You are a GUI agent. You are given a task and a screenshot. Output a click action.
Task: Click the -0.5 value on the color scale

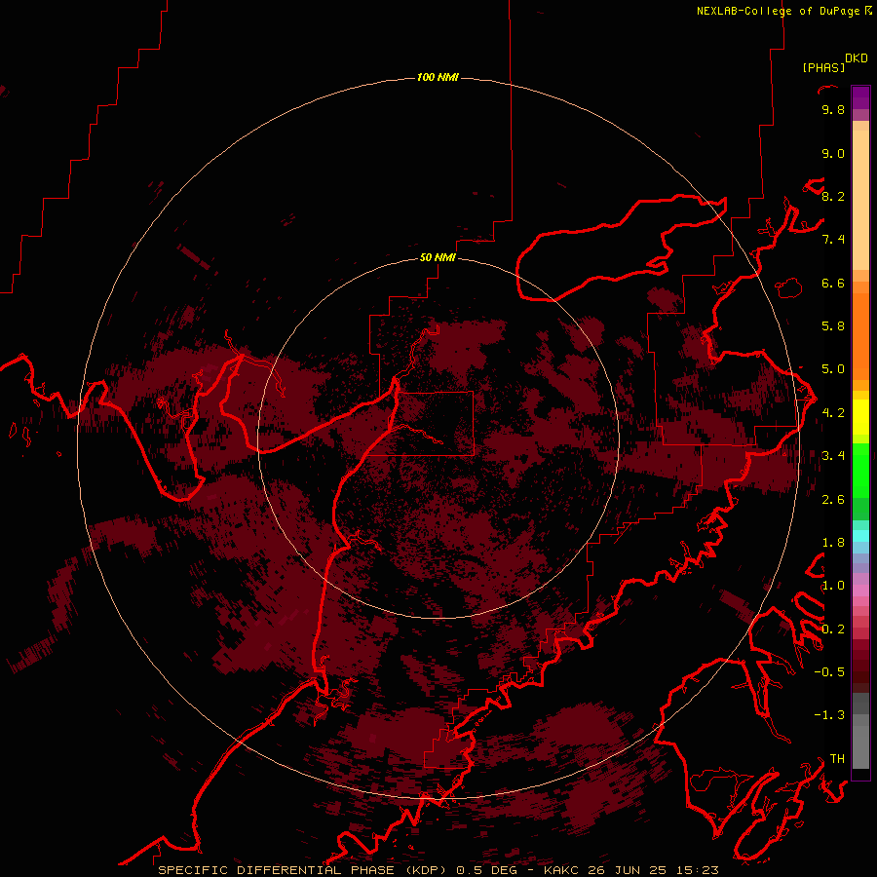pyautogui.click(x=829, y=672)
